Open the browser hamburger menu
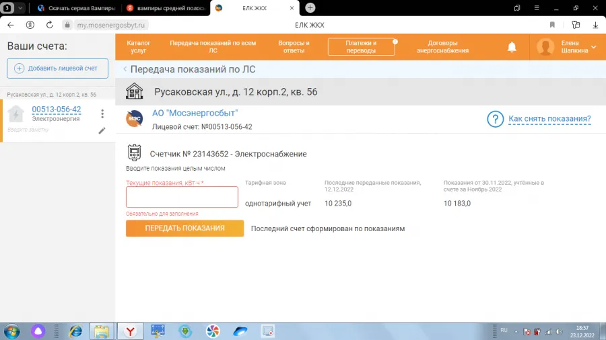Viewport: 606px width, 340px height. tap(537, 7)
